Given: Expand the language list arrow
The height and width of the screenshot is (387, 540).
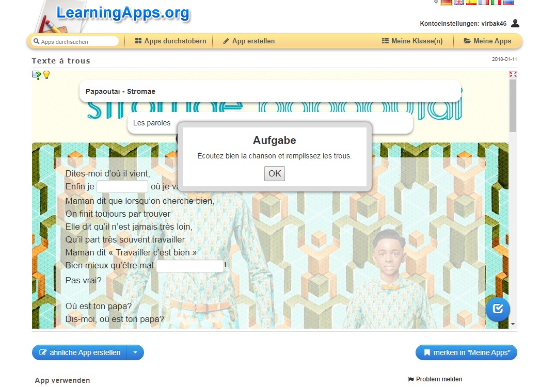Looking at the screenshot, I should pos(436,2).
